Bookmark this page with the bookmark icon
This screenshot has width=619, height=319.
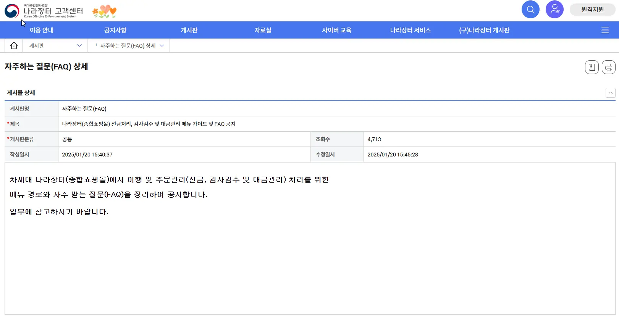592,67
